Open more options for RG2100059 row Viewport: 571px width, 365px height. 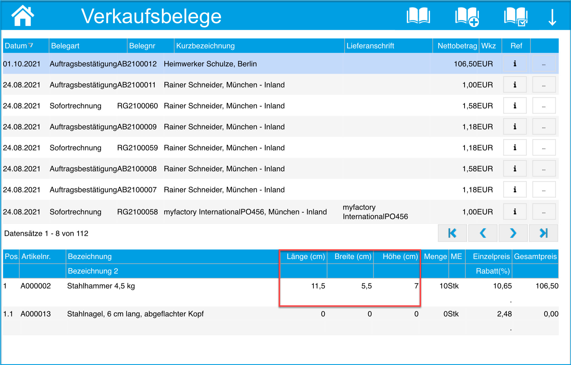tap(544, 148)
